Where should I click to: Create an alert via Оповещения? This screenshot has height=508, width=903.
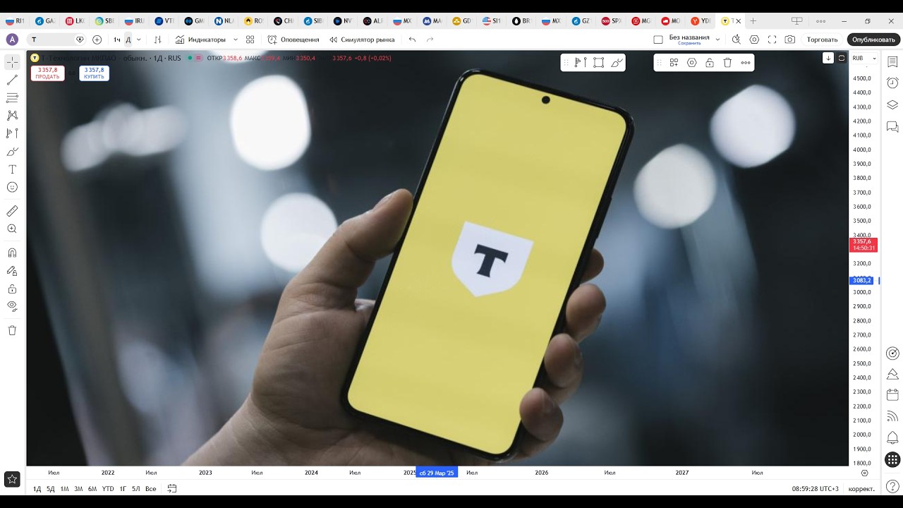tap(293, 40)
